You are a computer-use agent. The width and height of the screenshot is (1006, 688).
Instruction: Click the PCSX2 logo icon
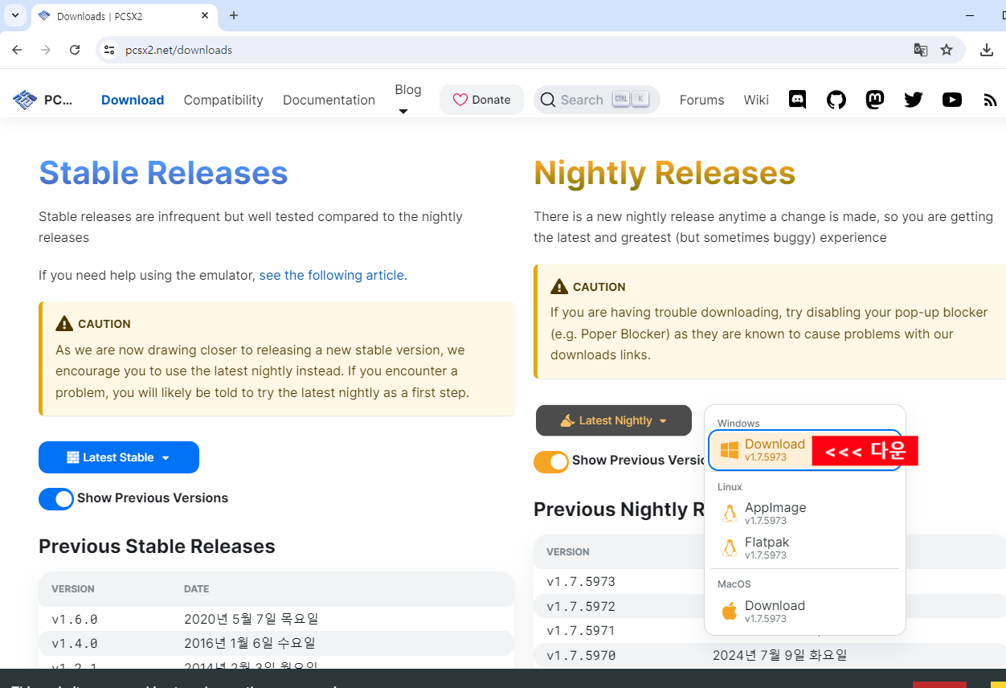(x=25, y=100)
